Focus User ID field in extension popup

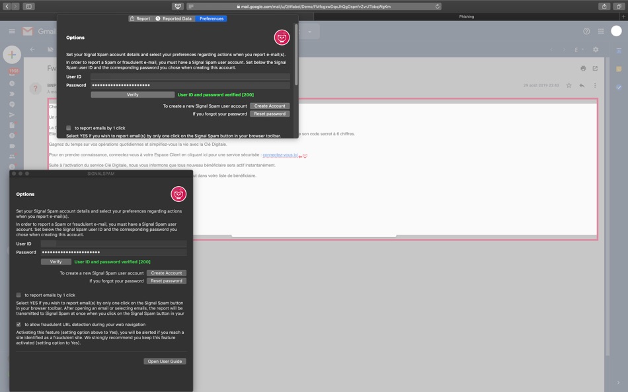190,77
